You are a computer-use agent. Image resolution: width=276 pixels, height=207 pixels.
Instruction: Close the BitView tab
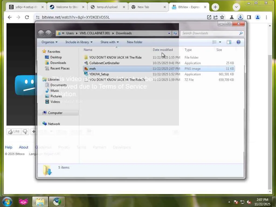(205, 7)
